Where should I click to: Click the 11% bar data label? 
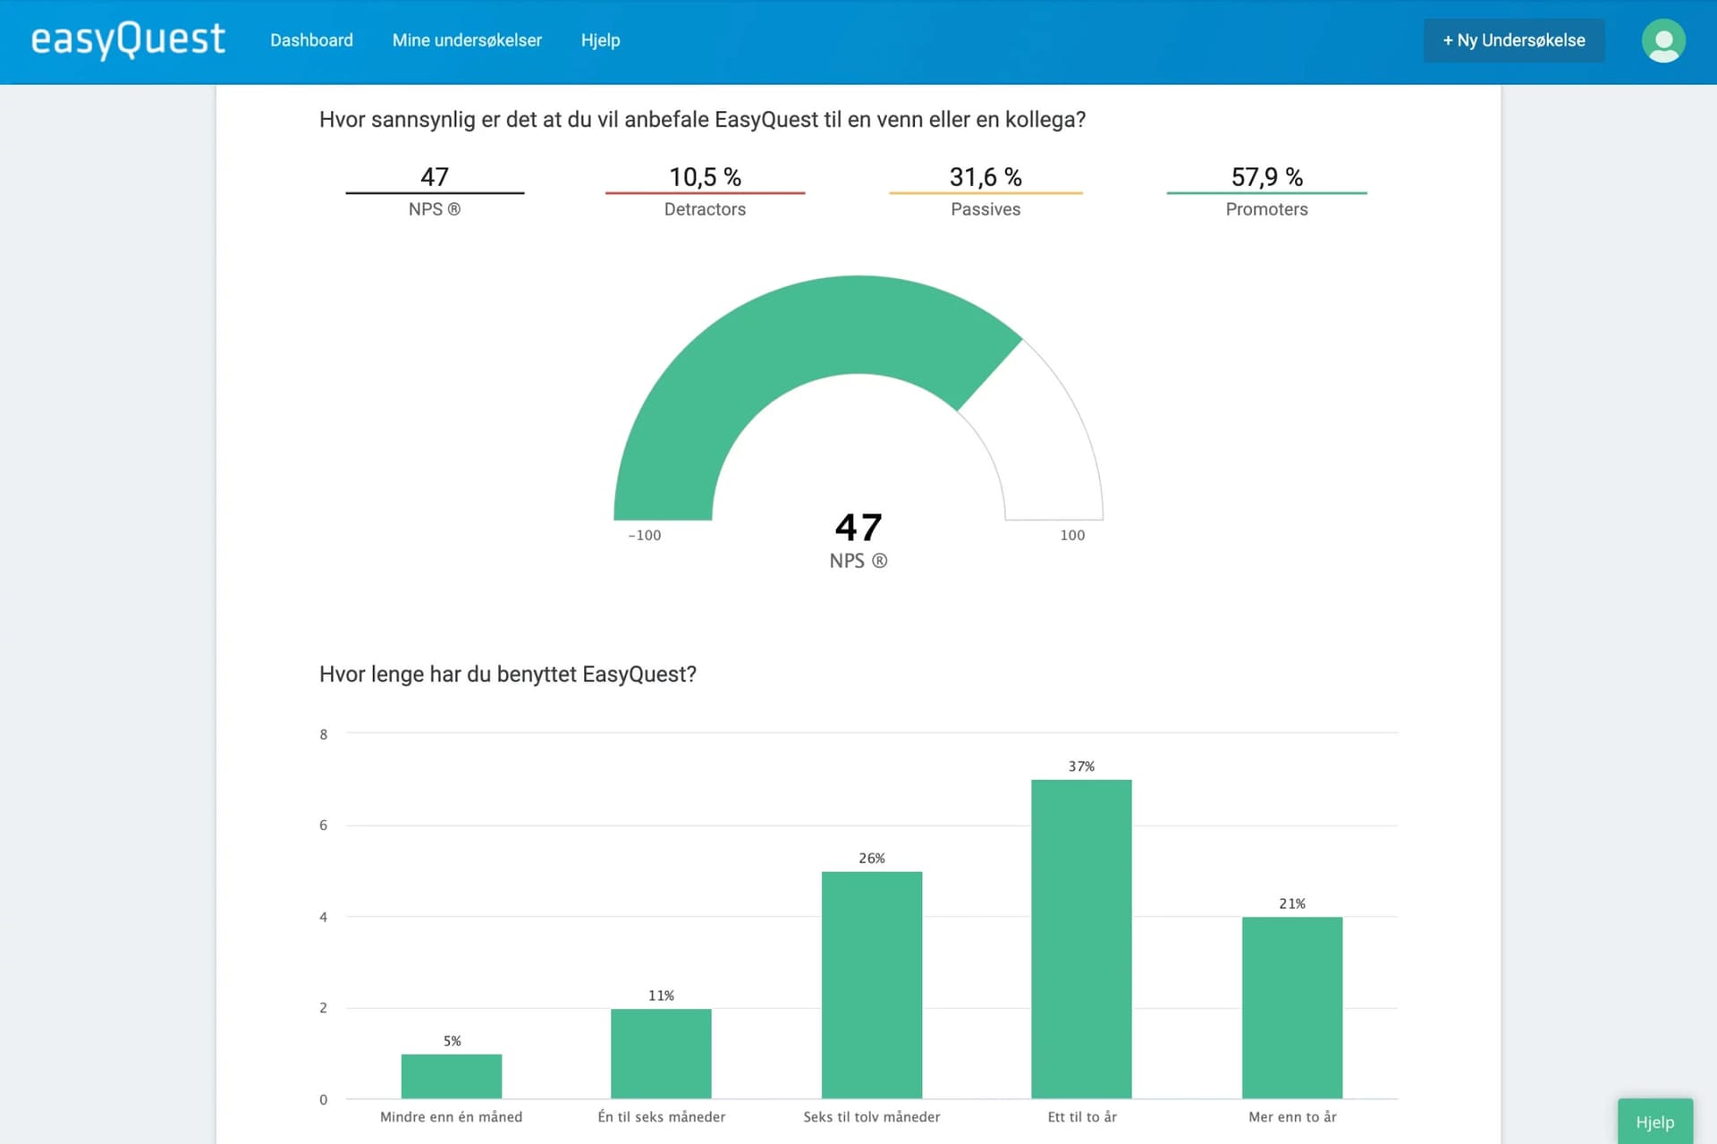[x=661, y=996]
